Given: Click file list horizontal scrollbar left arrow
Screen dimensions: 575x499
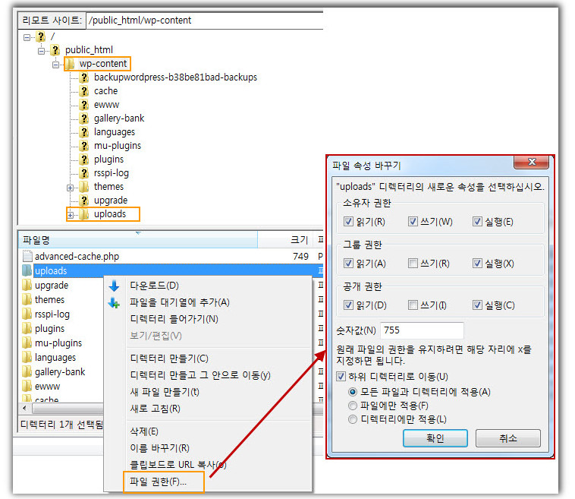Looking at the screenshot, I should pyautogui.click(x=24, y=409).
